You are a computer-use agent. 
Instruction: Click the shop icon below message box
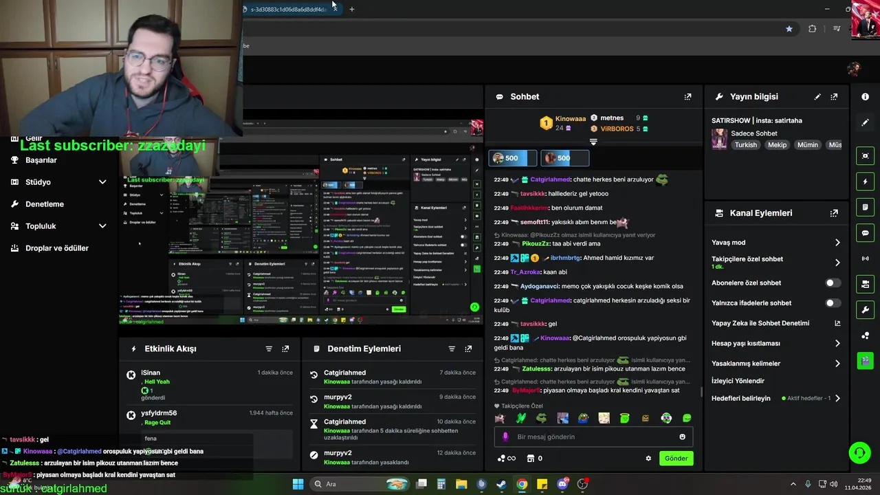click(x=531, y=459)
